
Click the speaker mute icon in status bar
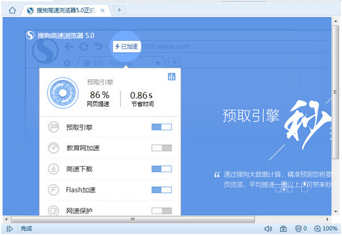268,229
